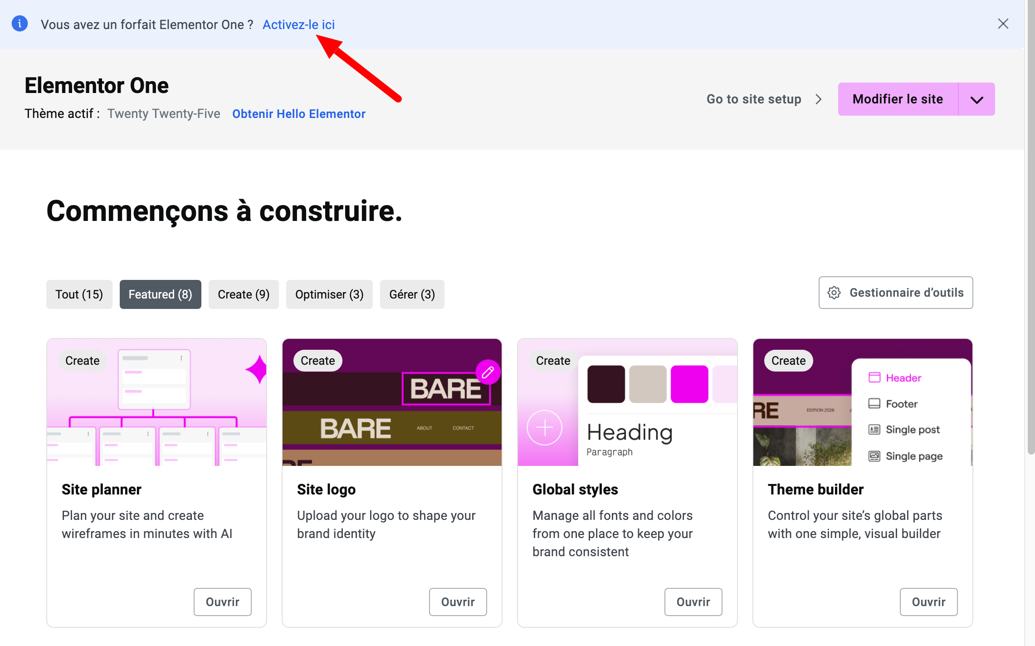
Task: Click the Site planner wireframe thumbnail
Action: tap(156, 402)
